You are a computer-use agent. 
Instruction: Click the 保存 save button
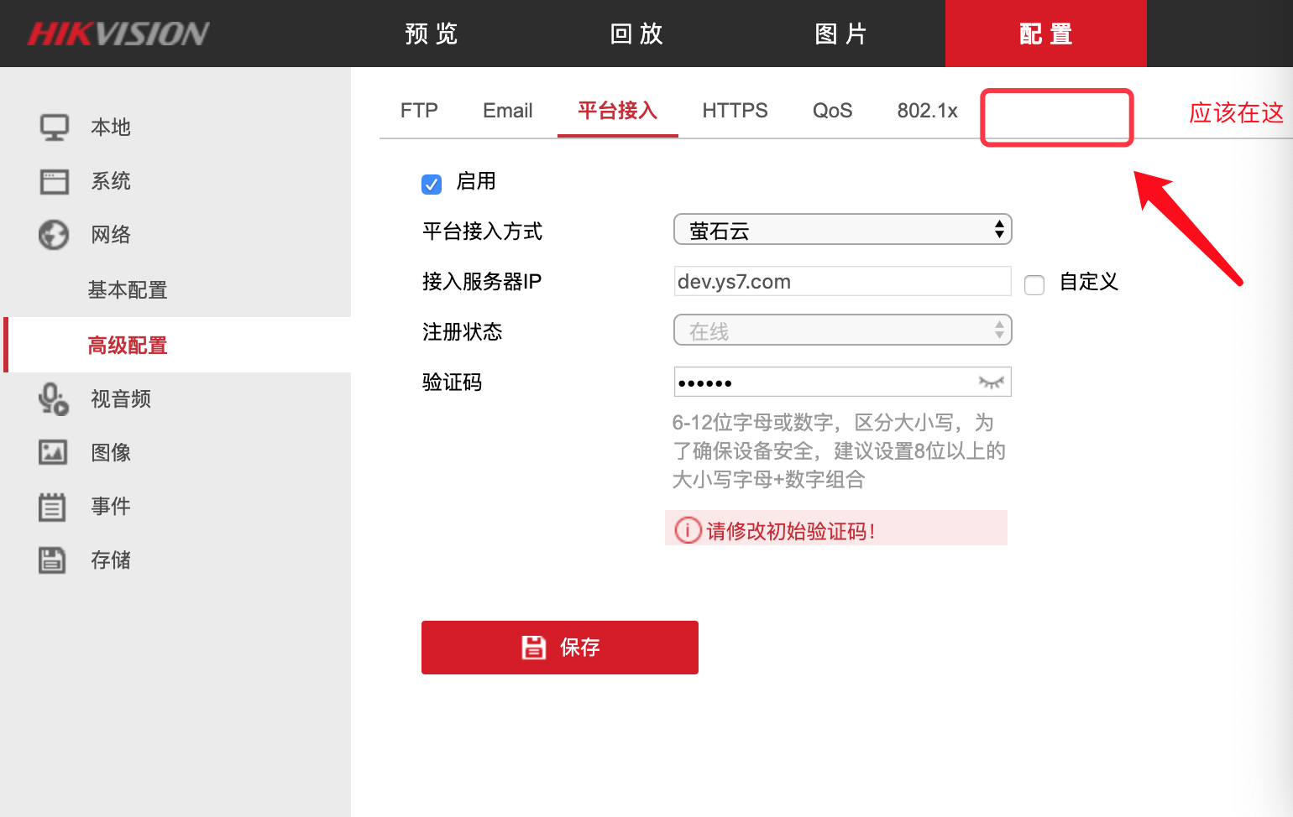click(559, 647)
